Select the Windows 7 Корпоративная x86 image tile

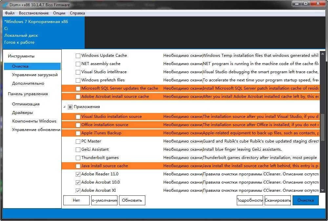pyautogui.click(x=44, y=33)
